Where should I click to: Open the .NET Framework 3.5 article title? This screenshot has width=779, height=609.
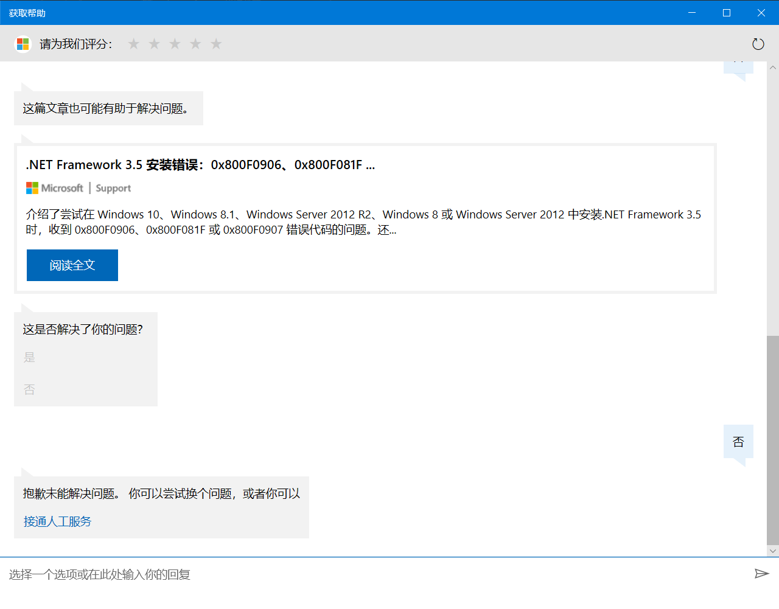[200, 165]
